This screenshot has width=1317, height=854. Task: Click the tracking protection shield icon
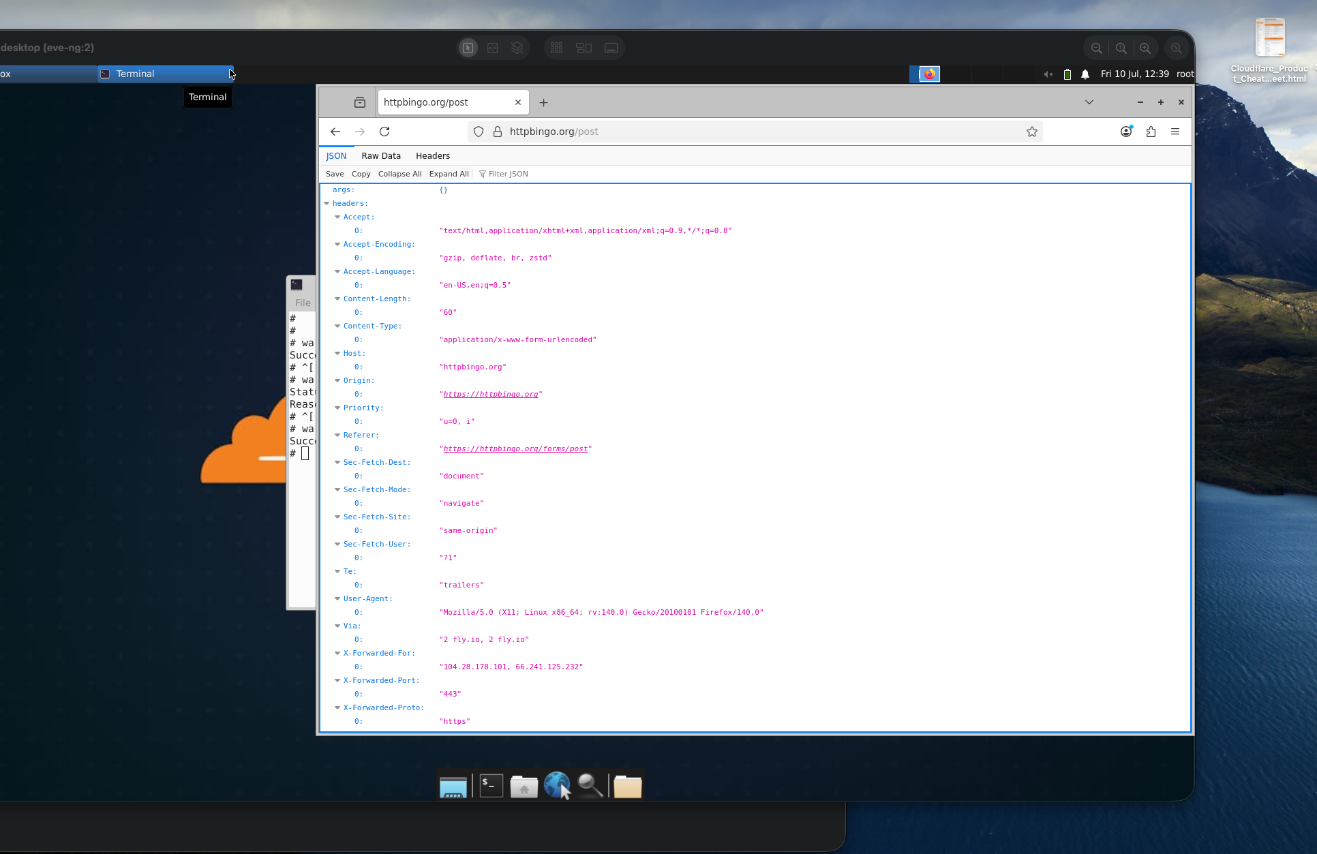[479, 132]
